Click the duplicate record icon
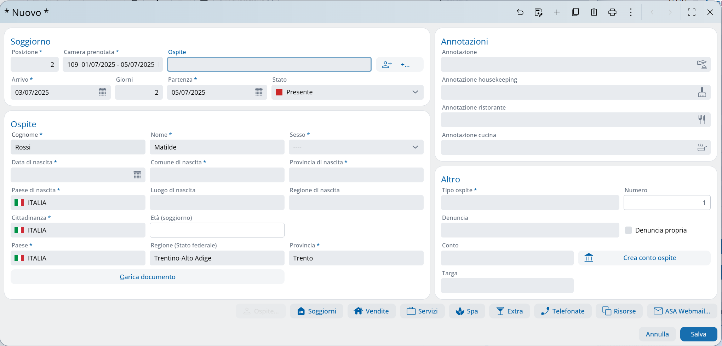The height and width of the screenshot is (346, 722). [575, 12]
